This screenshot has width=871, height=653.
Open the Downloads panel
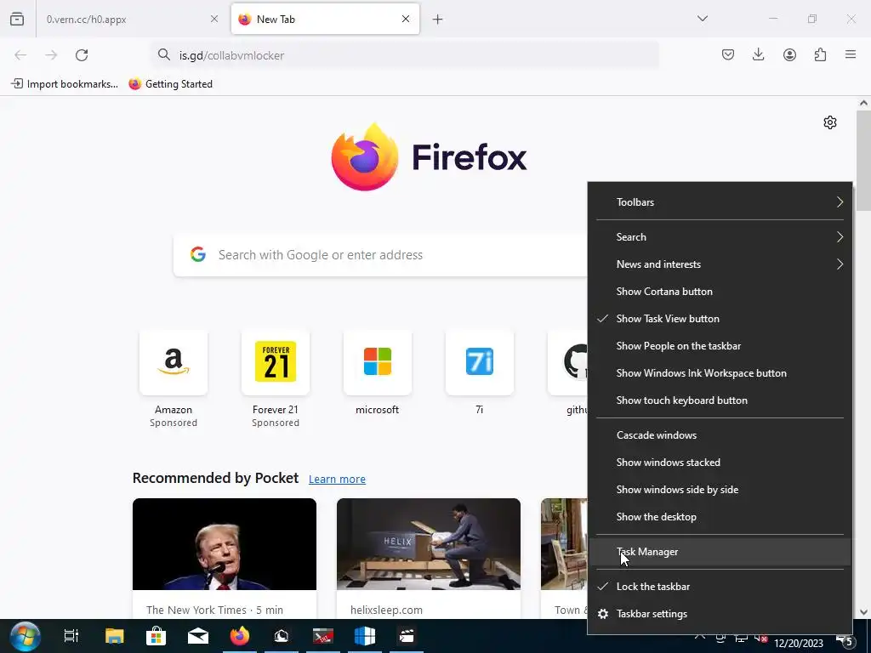[758, 54]
